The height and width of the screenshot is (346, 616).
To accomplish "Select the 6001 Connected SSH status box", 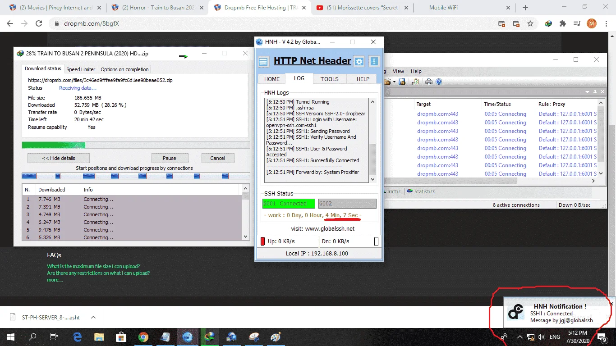I will [289, 204].
